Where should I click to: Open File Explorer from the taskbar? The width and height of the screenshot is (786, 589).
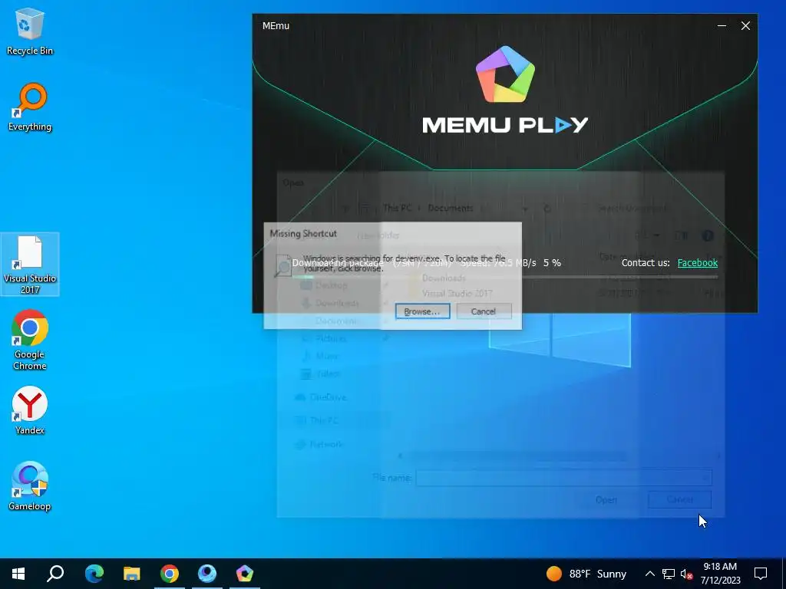click(x=132, y=574)
